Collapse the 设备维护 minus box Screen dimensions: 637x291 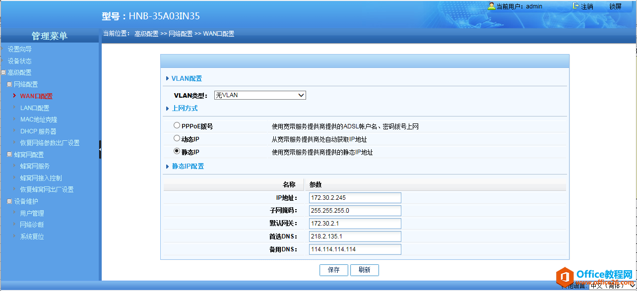(x=9, y=201)
